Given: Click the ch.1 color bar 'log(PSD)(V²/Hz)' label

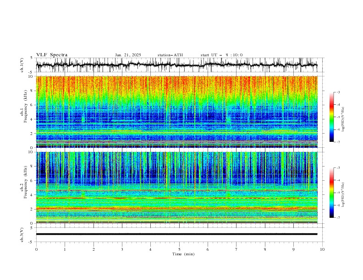Looking at the screenshot, I should 343,119.
